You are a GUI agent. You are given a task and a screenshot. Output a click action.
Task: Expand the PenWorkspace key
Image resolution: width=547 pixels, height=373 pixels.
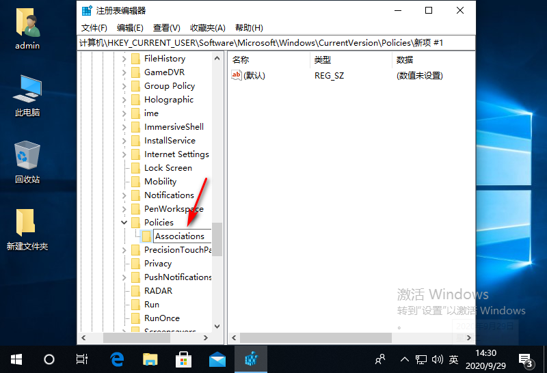(124, 209)
